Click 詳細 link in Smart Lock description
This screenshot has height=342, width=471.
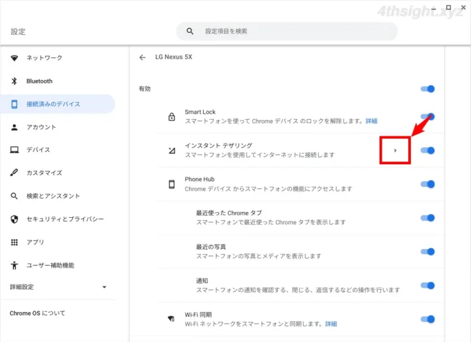point(371,121)
